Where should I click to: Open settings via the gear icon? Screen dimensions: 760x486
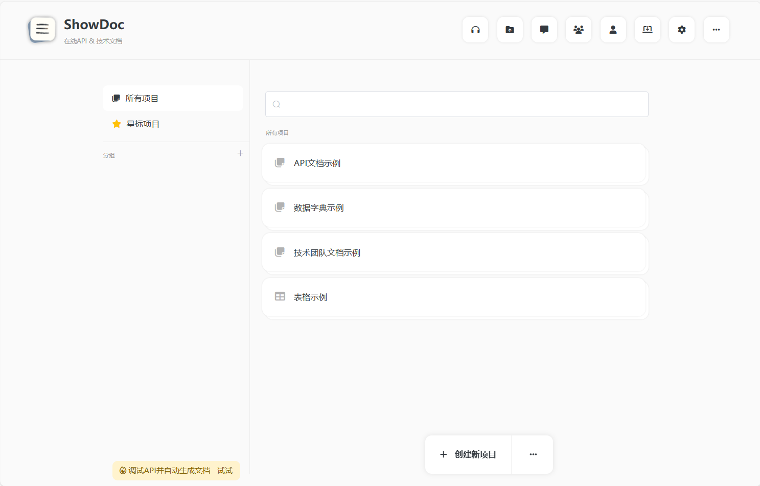point(681,30)
